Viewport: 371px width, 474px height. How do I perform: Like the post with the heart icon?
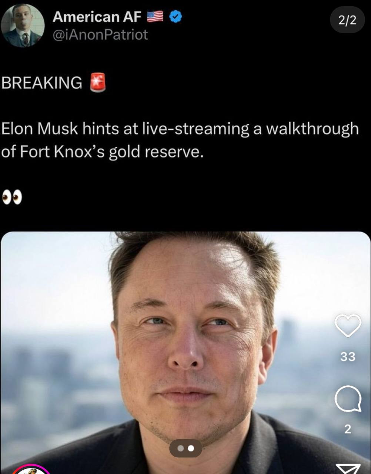tap(348, 326)
